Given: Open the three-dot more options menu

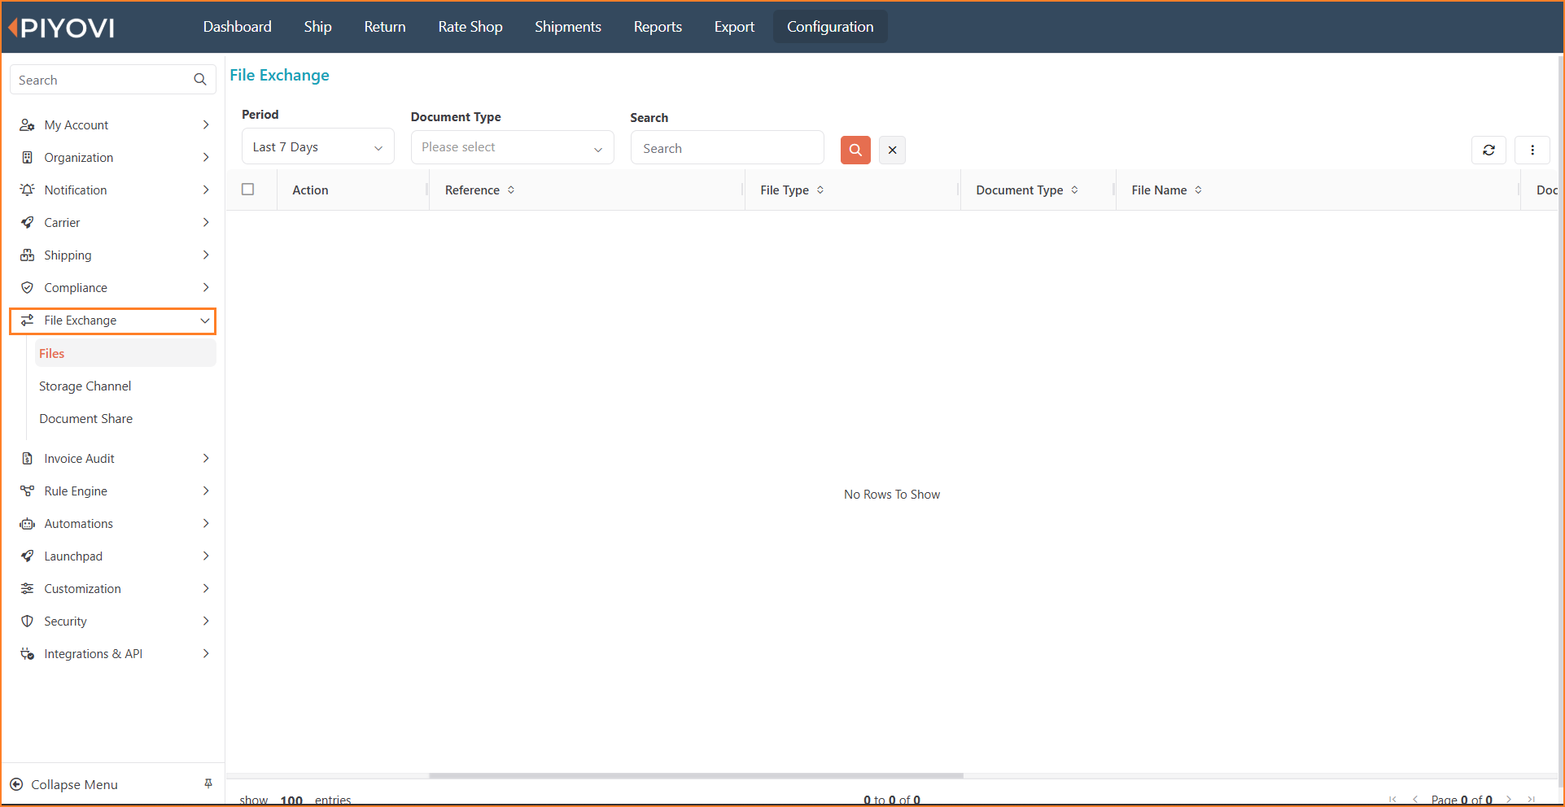Looking at the screenshot, I should 1532,150.
